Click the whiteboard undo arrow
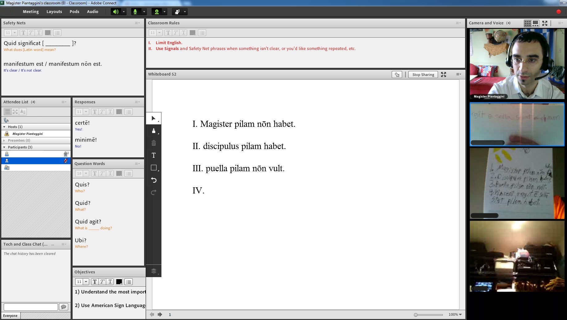 153,180
